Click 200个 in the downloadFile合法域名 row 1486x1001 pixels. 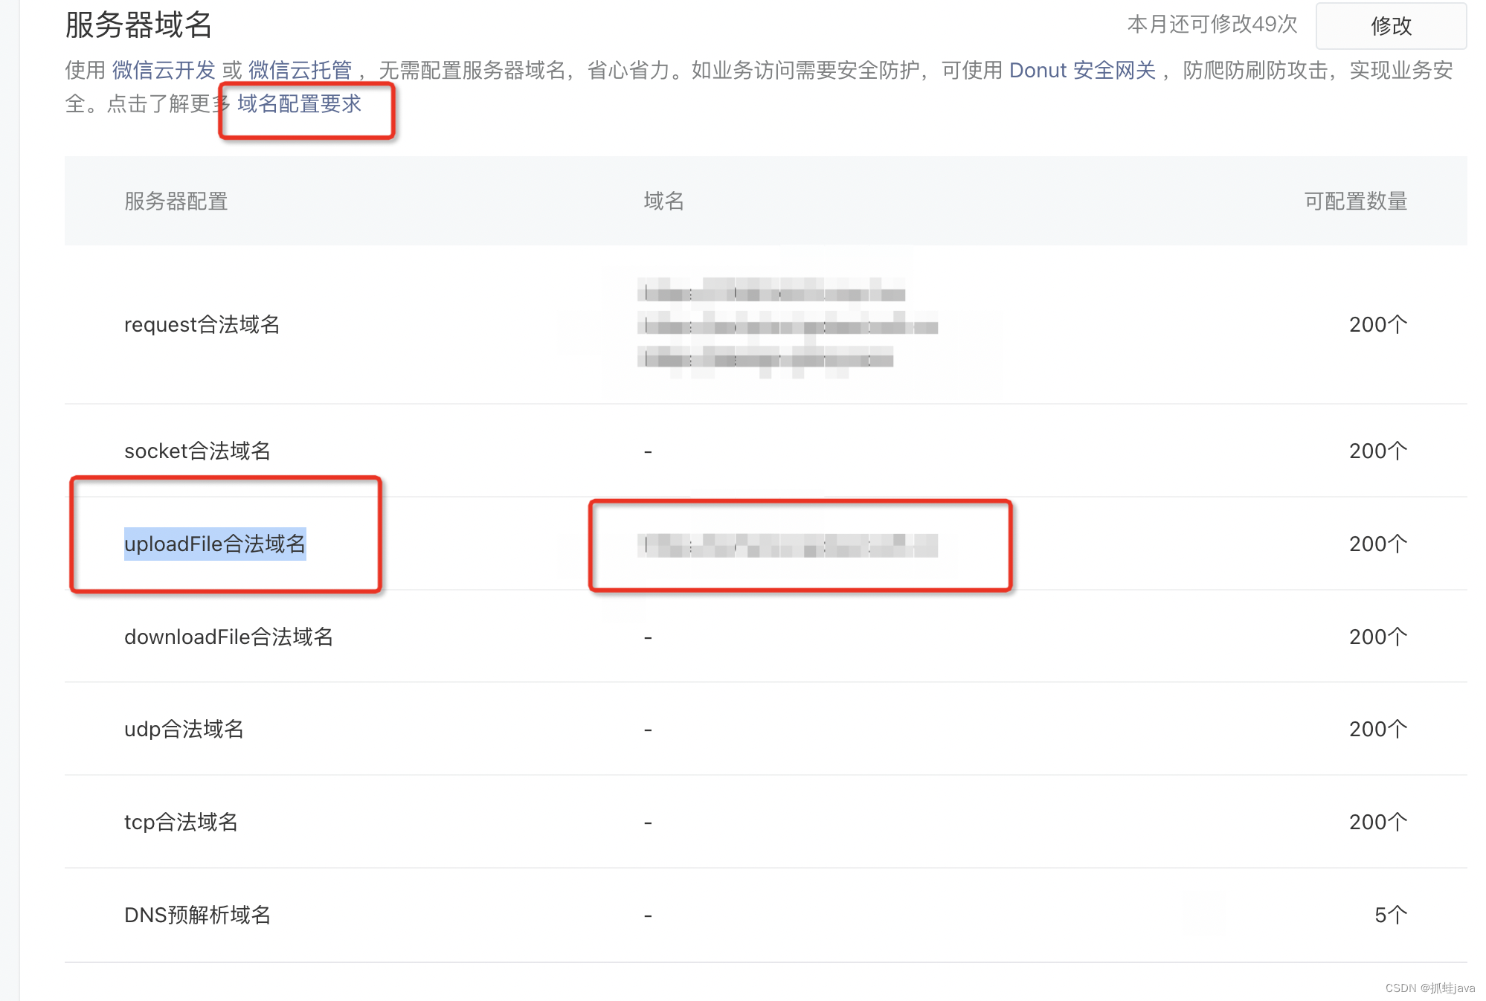(x=1378, y=637)
